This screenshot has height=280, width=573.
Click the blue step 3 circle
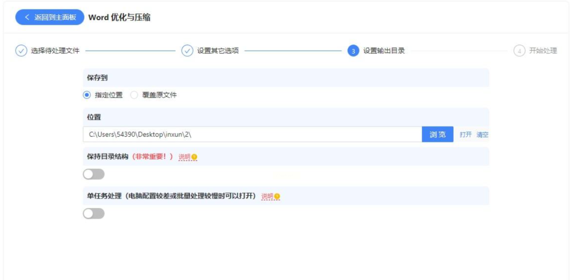(x=353, y=51)
